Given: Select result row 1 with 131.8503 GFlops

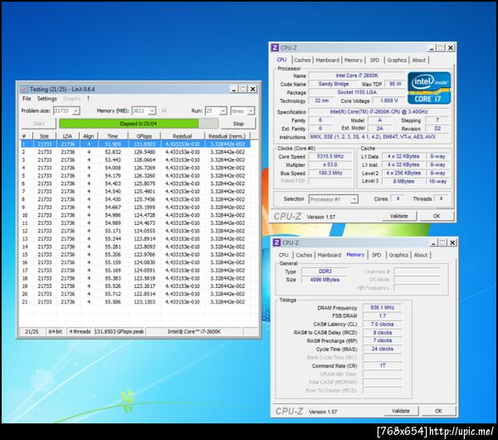Looking at the screenshot, I should 135,144.
